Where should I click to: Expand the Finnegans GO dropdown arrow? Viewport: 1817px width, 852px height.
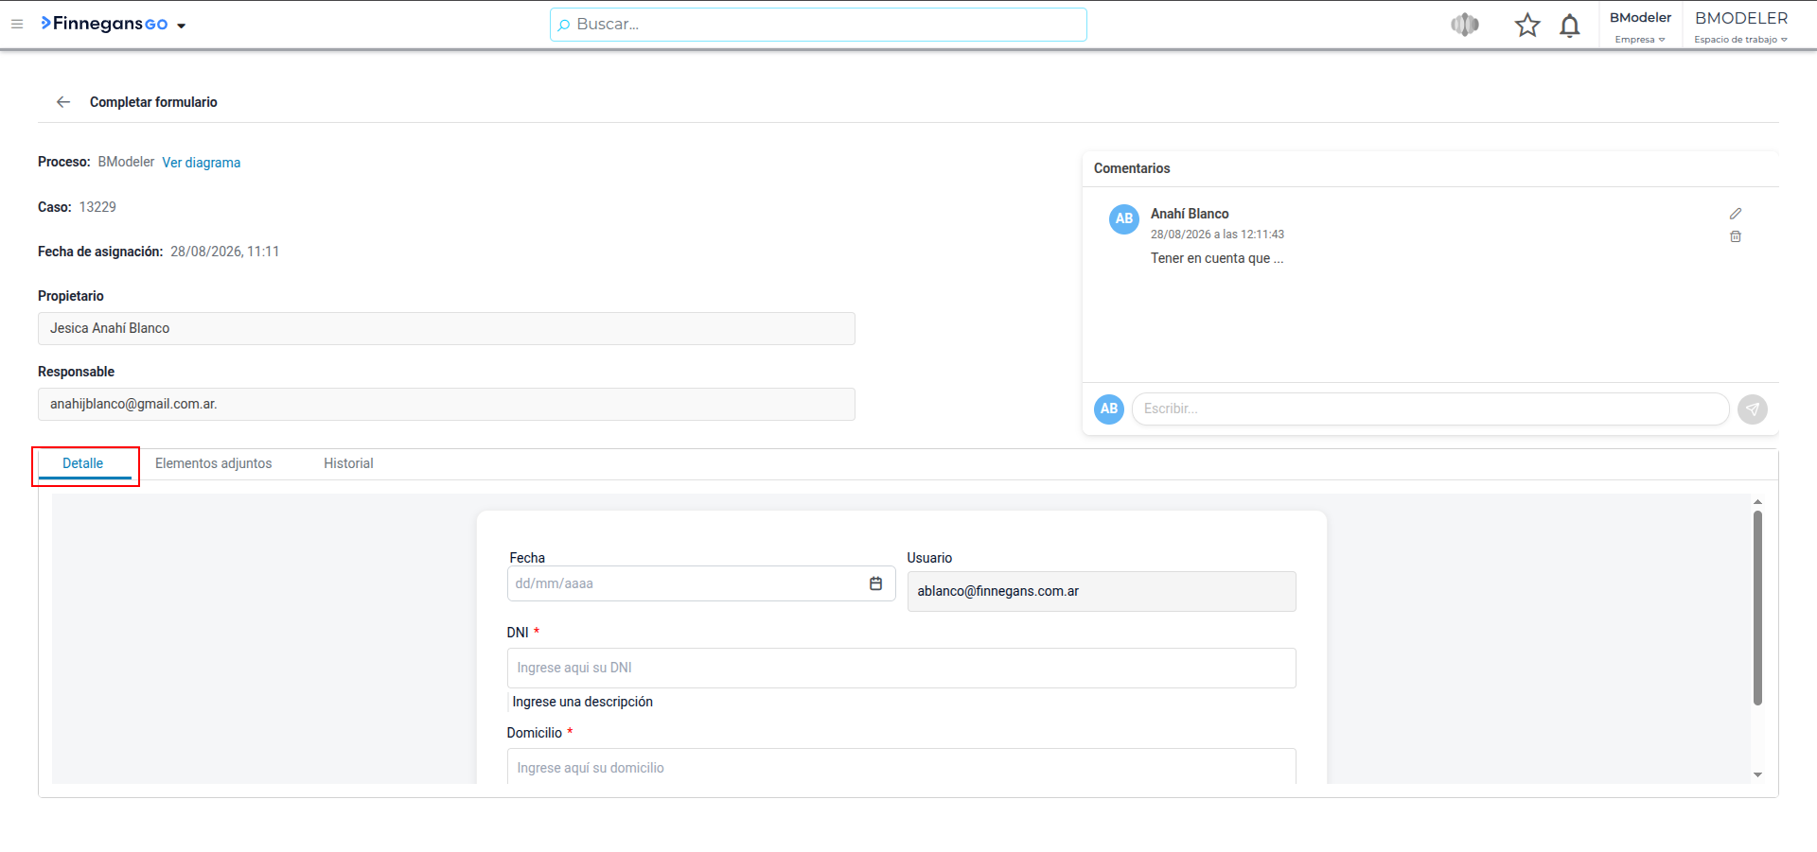181,26
